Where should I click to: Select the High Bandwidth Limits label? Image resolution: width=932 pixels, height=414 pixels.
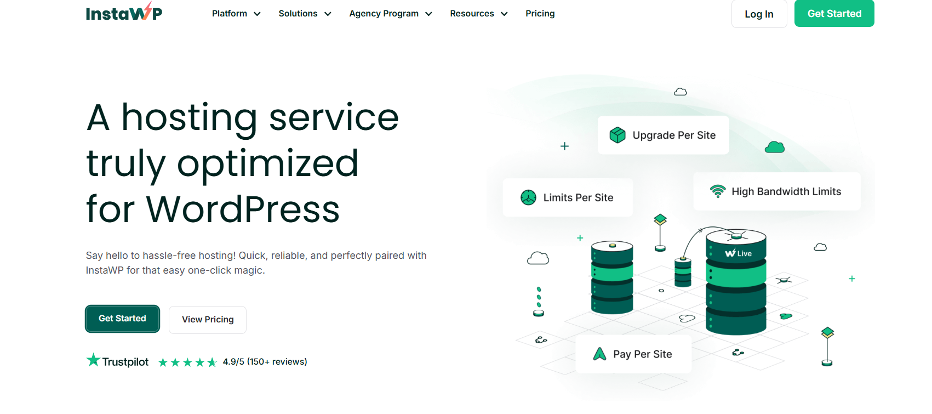click(786, 192)
